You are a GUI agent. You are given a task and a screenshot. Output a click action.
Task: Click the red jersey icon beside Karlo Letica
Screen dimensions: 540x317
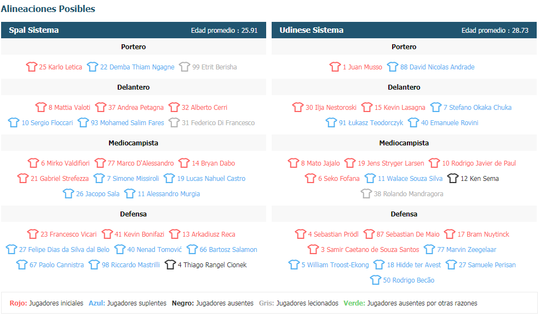(31, 67)
